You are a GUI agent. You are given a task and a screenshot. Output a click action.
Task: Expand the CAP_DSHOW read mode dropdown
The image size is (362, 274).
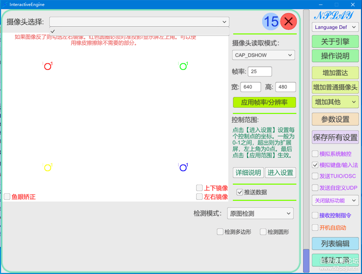(264, 55)
